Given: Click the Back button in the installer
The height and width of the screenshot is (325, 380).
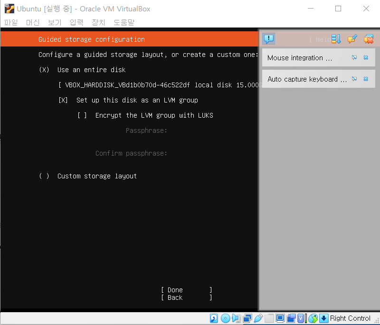Looking at the screenshot, I should pyautogui.click(x=187, y=297).
